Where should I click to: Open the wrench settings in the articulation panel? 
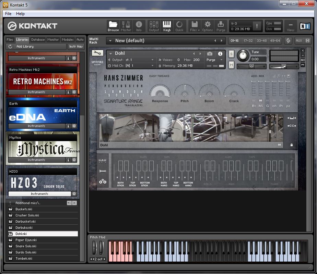[x=102, y=171]
